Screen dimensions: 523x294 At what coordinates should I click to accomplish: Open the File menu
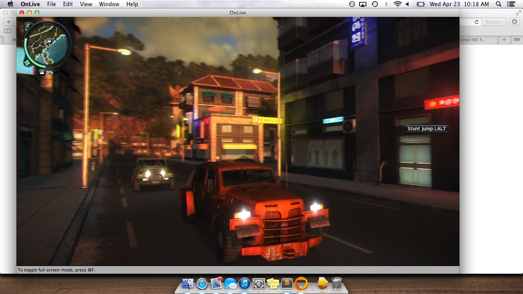tap(51, 4)
